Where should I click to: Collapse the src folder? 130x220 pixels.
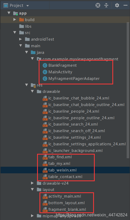(15, 32)
